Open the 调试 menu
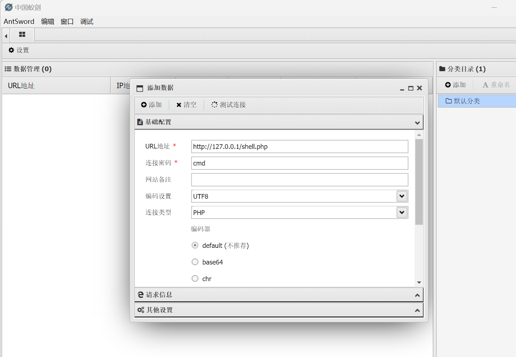Image resolution: width=516 pixels, height=357 pixels. click(x=87, y=22)
